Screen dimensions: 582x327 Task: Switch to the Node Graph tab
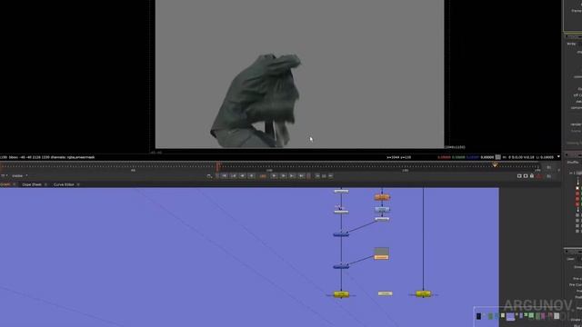(5, 184)
